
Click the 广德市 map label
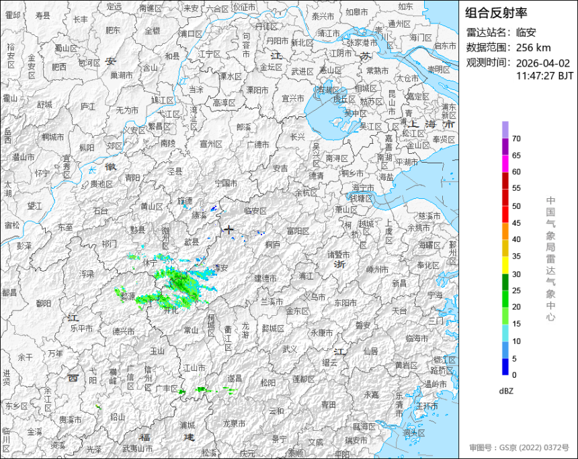coord(258,144)
